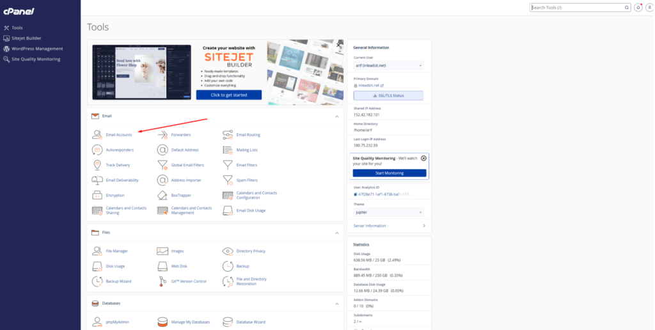The height and width of the screenshot is (330, 655).
Task: Open the user account icon
Action: tap(649, 8)
